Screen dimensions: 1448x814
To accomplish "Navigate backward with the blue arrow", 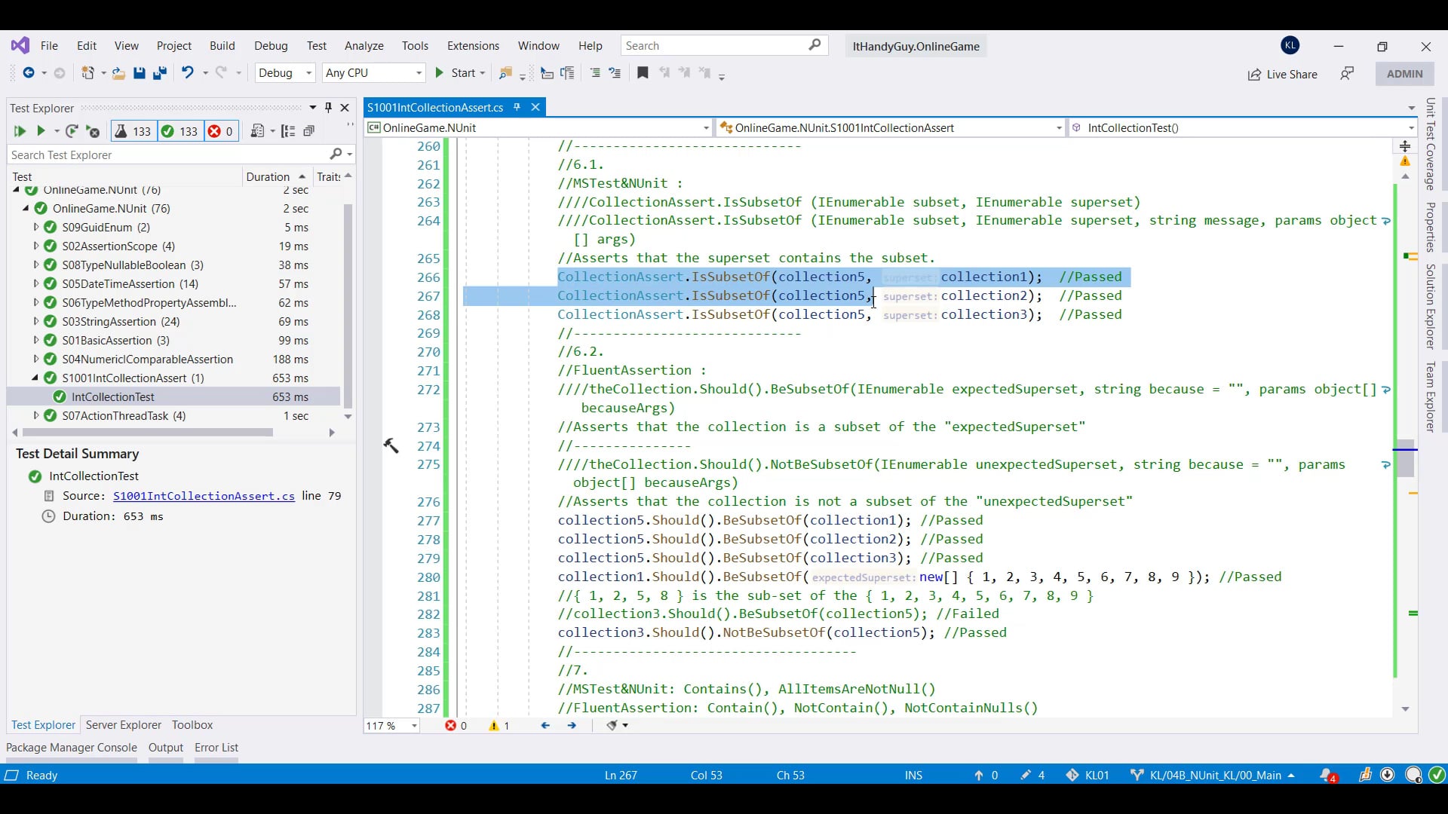I will [x=29, y=73].
